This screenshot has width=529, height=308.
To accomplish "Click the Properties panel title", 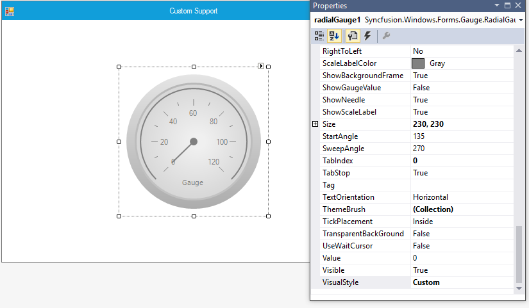I will point(330,6).
